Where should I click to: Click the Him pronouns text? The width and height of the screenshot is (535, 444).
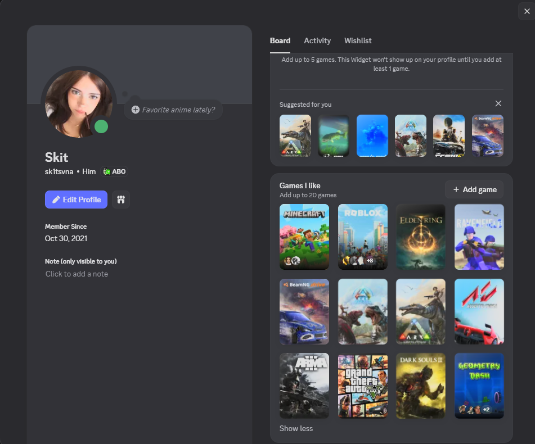(89, 172)
